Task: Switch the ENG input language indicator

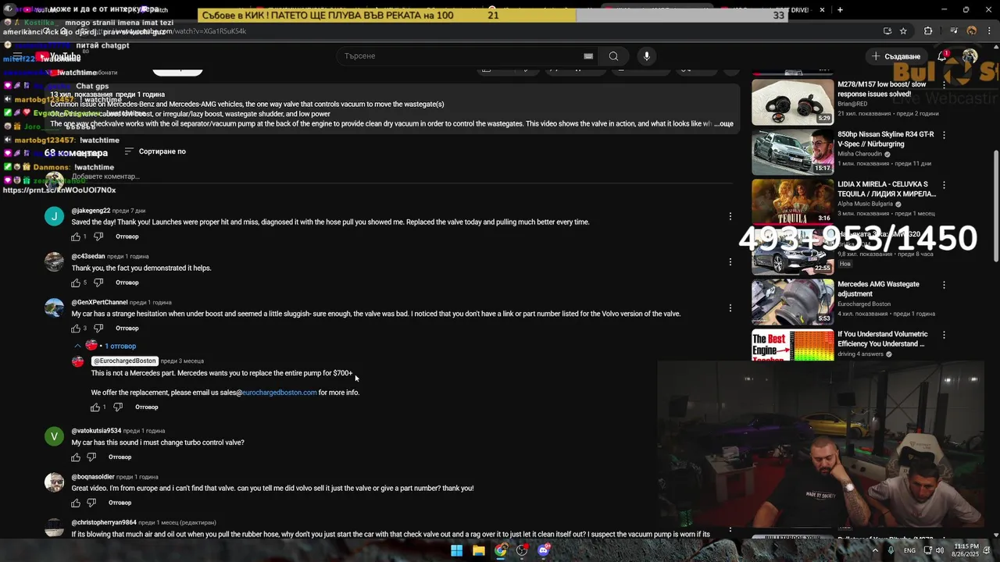Action: click(909, 550)
